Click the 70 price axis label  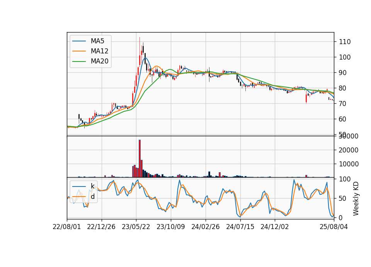(343, 104)
